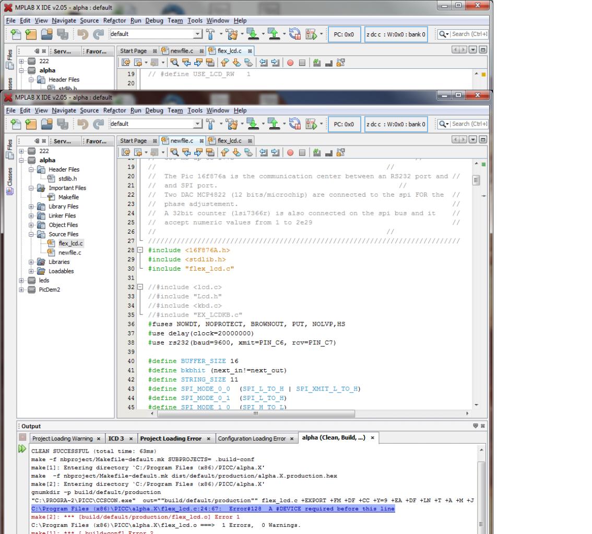The width and height of the screenshot is (592, 534).
Task: Click Undo arrow in front window toolbar
Action: click(x=82, y=124)
